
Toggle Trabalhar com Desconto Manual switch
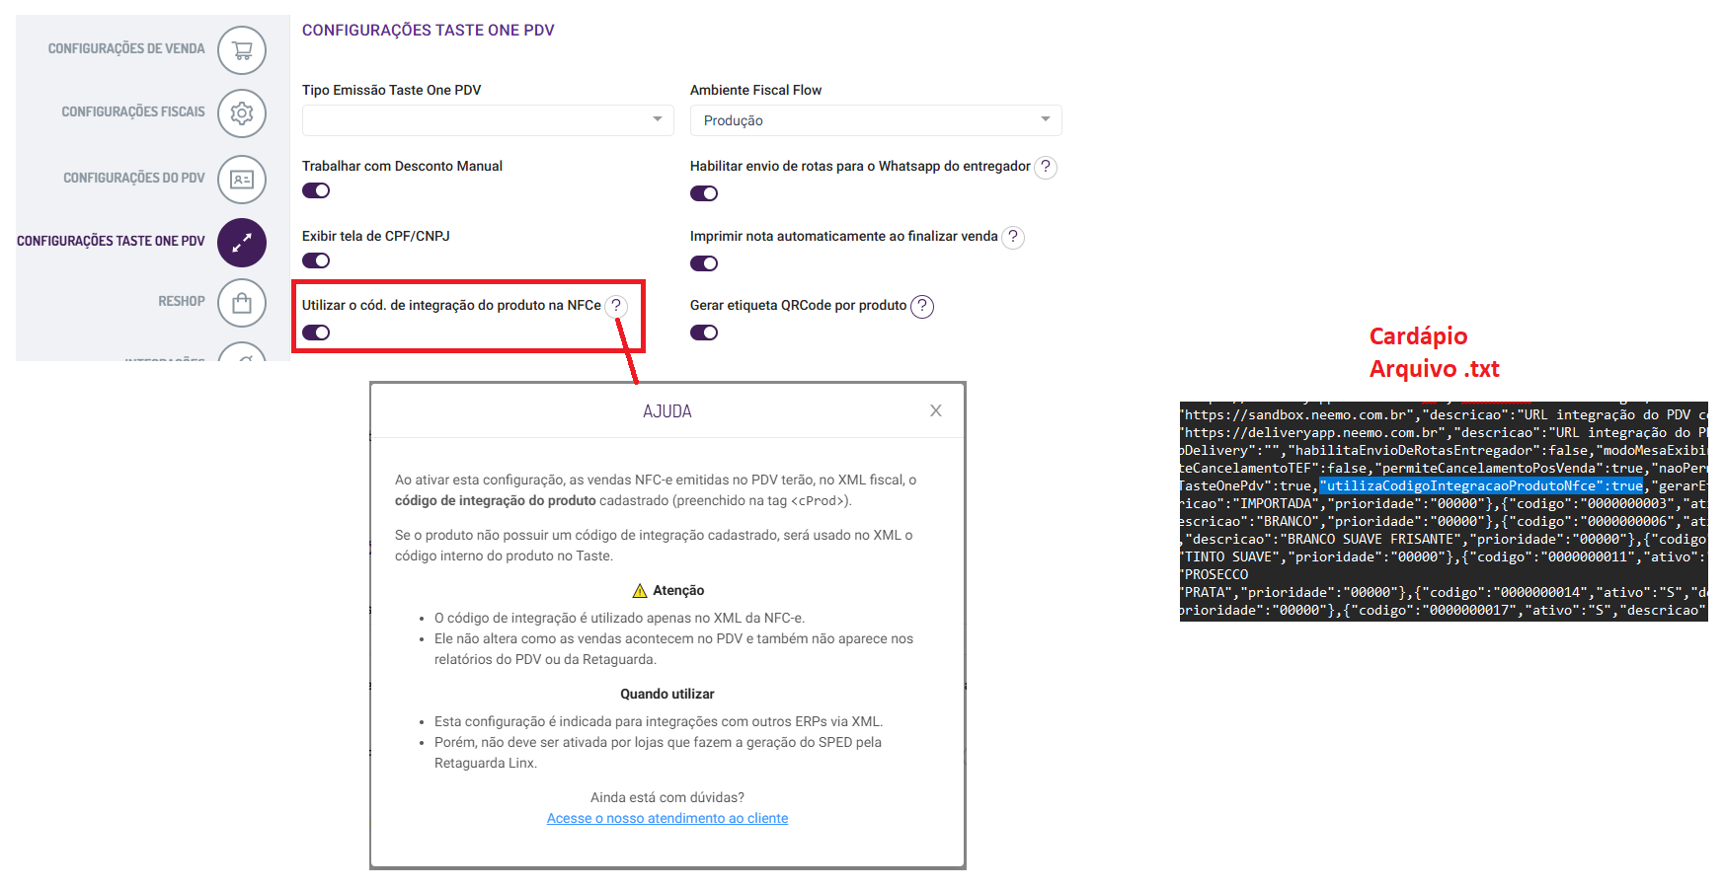click(316, 190)
